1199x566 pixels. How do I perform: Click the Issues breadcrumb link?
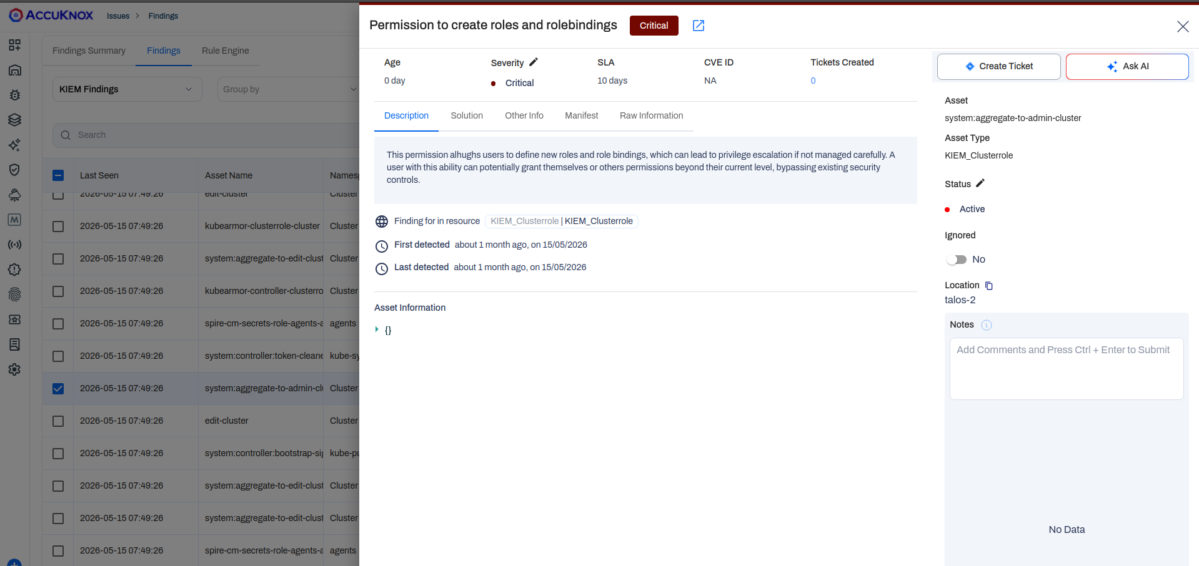click(x=118, y=16)
